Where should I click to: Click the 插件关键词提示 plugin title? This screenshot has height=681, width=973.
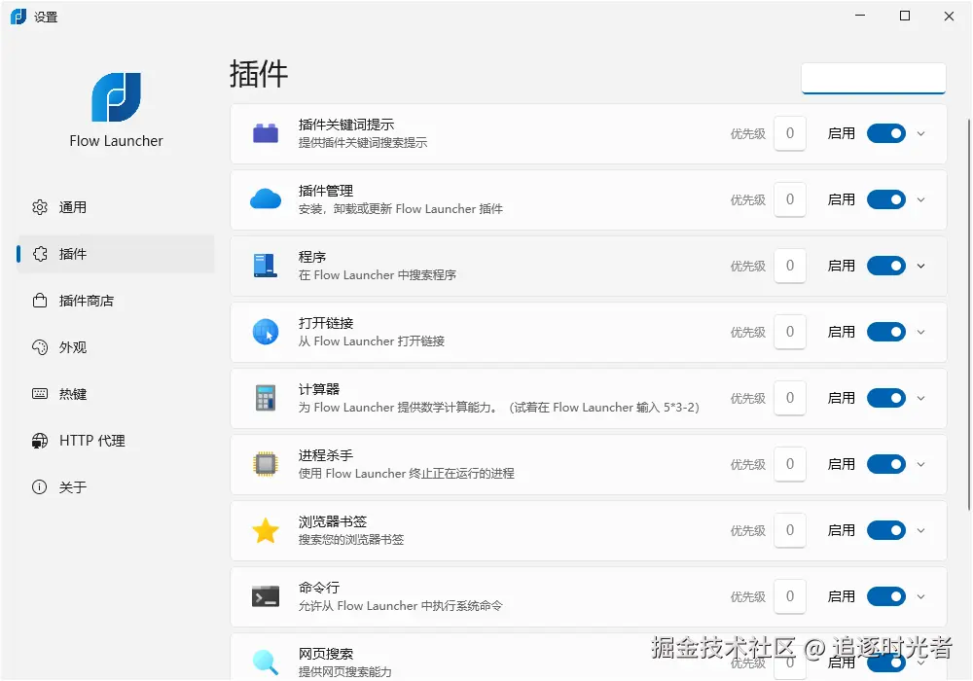click(346, 125)
